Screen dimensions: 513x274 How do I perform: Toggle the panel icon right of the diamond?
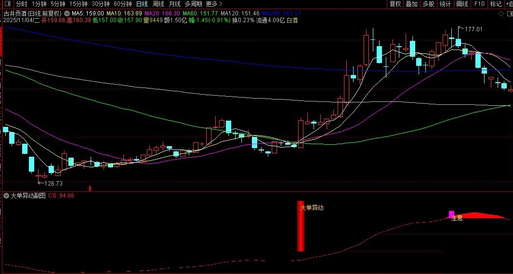(510, 14)
